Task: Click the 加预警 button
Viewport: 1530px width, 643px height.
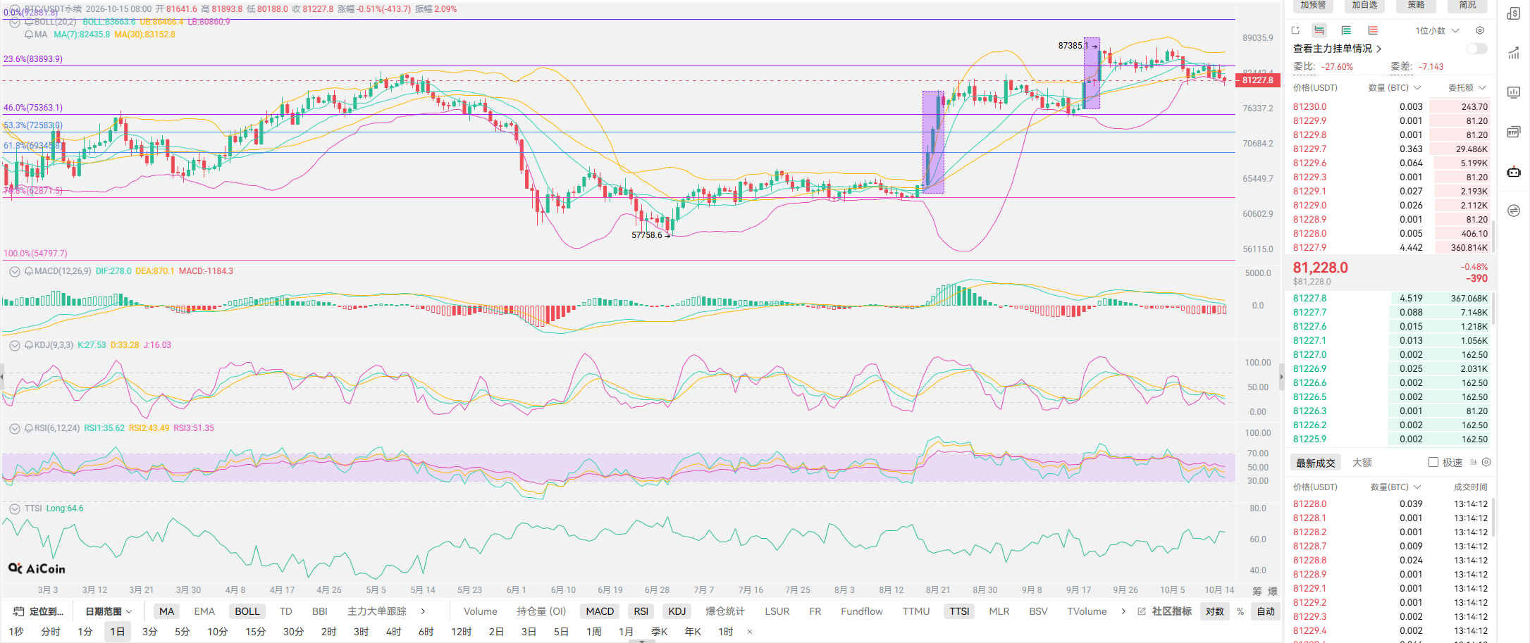Action: [x=1314, y=6]
